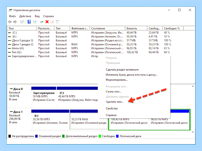The width and height of the screenshot is (202, 151).
Task: Click the 83 % free percentage cell
Action: click(x=167, y=48)
